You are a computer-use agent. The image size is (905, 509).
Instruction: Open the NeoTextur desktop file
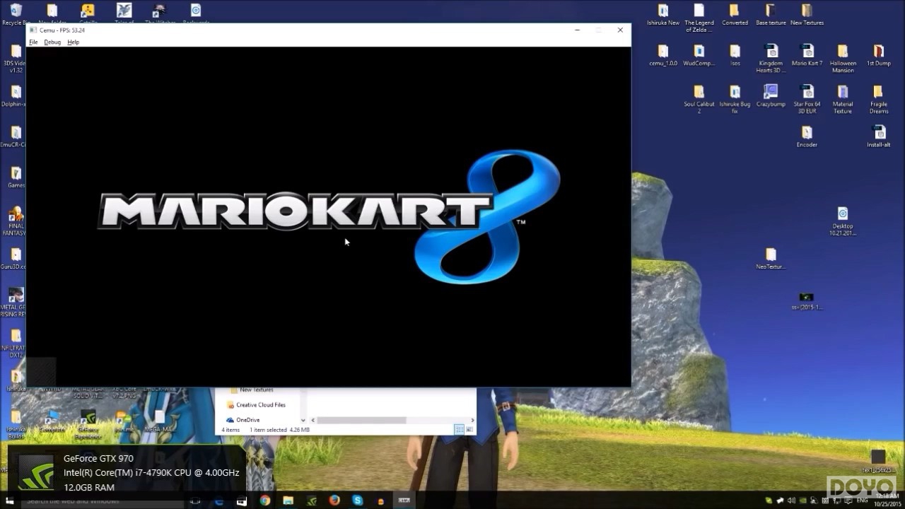[x=771, y=259]
